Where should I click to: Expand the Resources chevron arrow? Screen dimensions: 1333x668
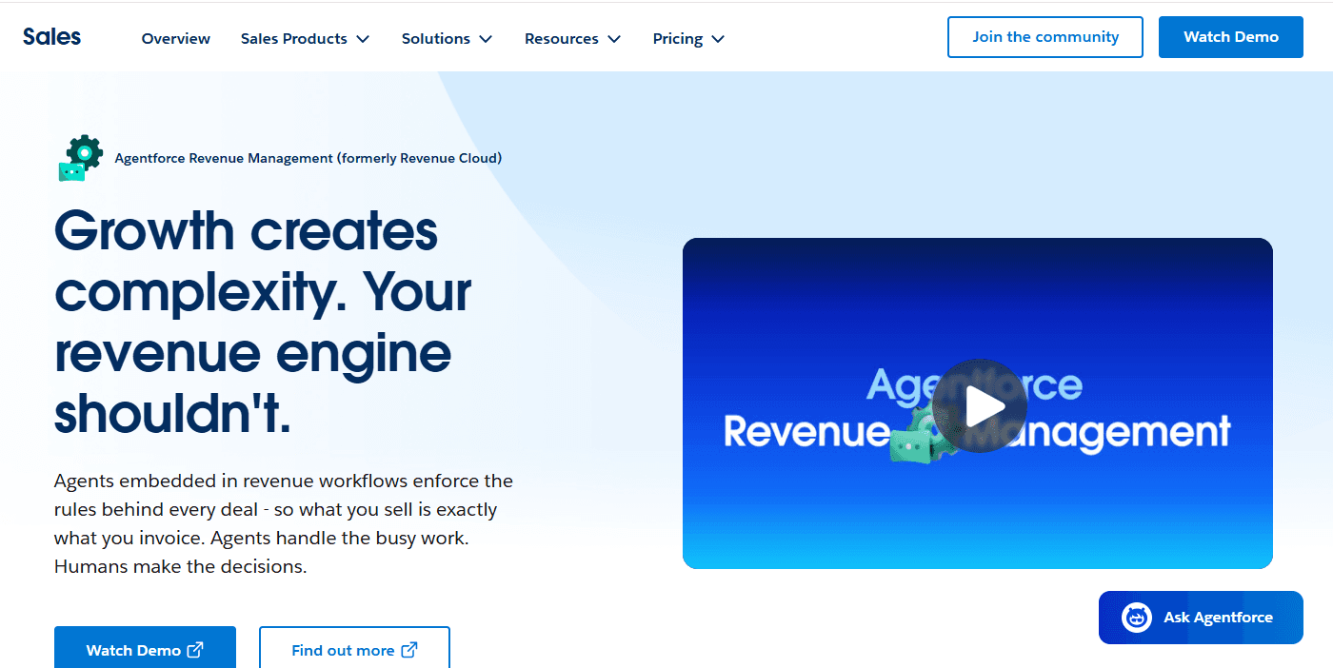click(x=614, y=39)
